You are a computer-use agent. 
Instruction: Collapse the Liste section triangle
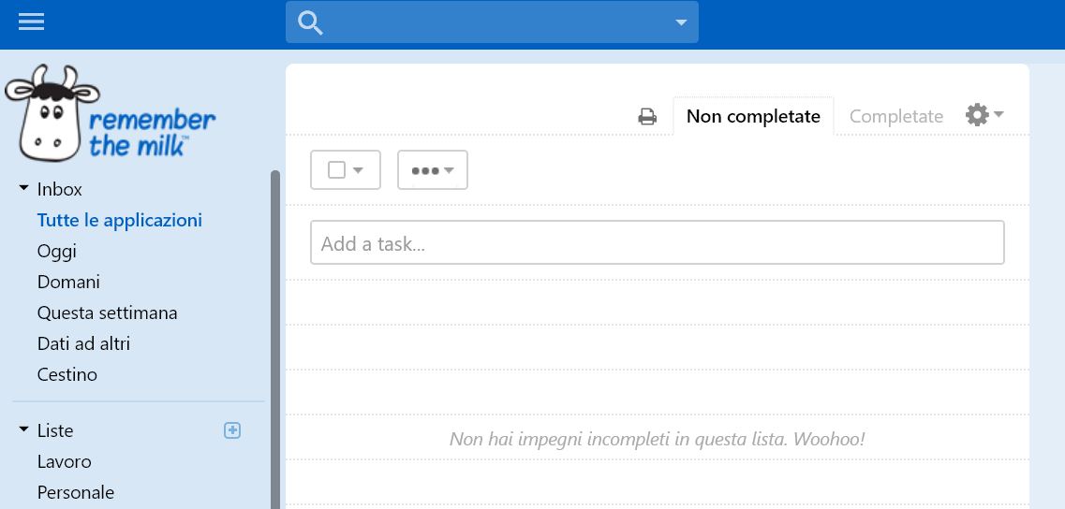click(x=23, y=429)
